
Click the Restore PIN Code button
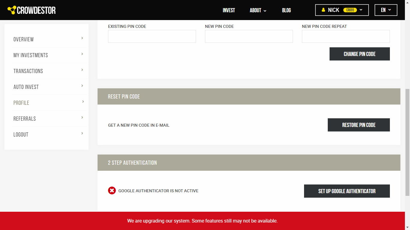click(359, 125)
